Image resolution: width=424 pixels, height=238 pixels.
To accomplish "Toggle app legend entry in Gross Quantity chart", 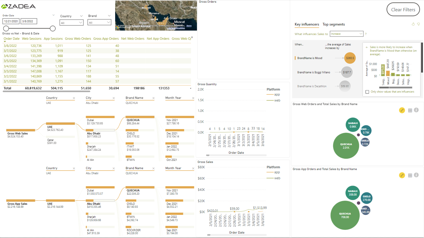I will pyautogui.click(x=273, y=94).
